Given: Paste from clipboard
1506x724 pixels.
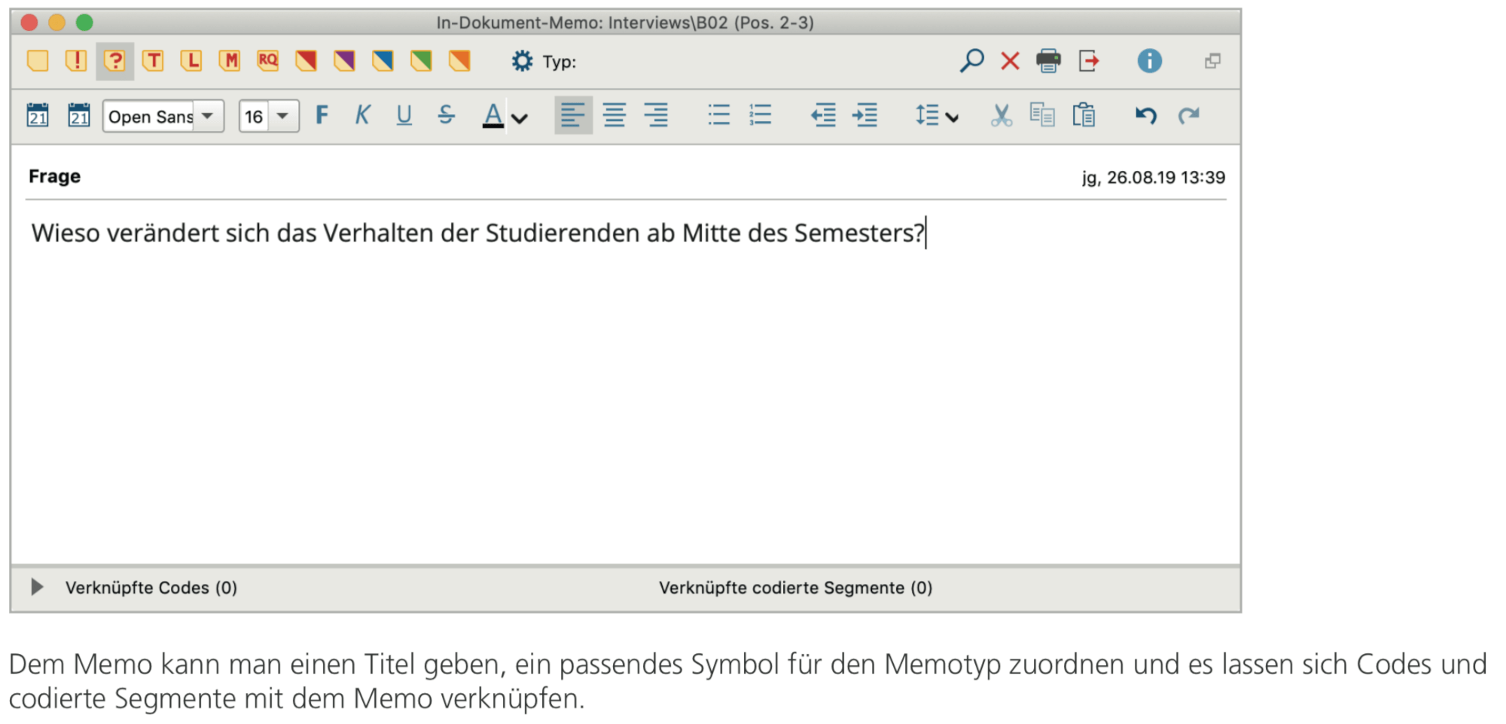Looking at the screenshot, I should coord(1084,115).
